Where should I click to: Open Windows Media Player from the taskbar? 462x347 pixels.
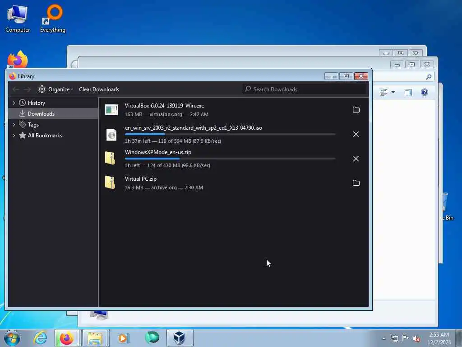(x=123, y=338)
